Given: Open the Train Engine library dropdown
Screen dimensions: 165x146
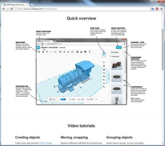Looking at the screenshot, I should (117, 52).
